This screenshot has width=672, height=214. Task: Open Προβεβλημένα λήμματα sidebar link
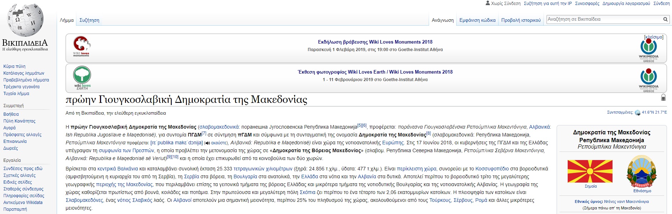point(26,80)
